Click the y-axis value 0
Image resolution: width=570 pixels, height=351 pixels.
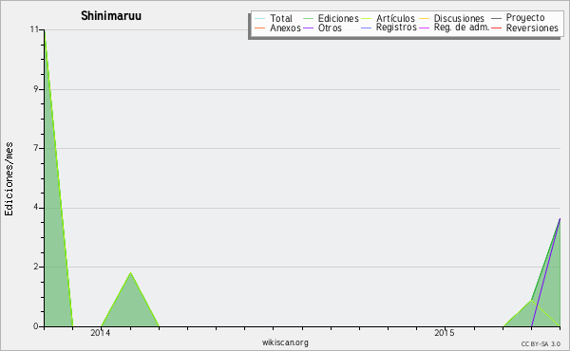click(36, 326)
